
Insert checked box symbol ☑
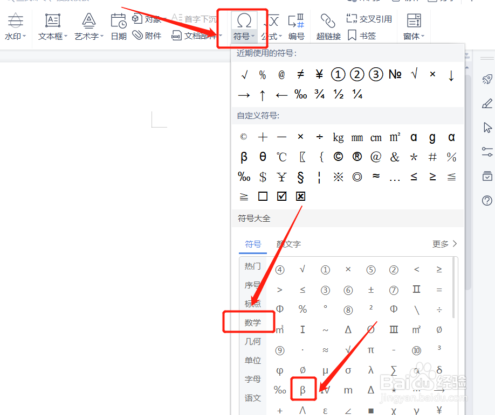click(281, 196)
